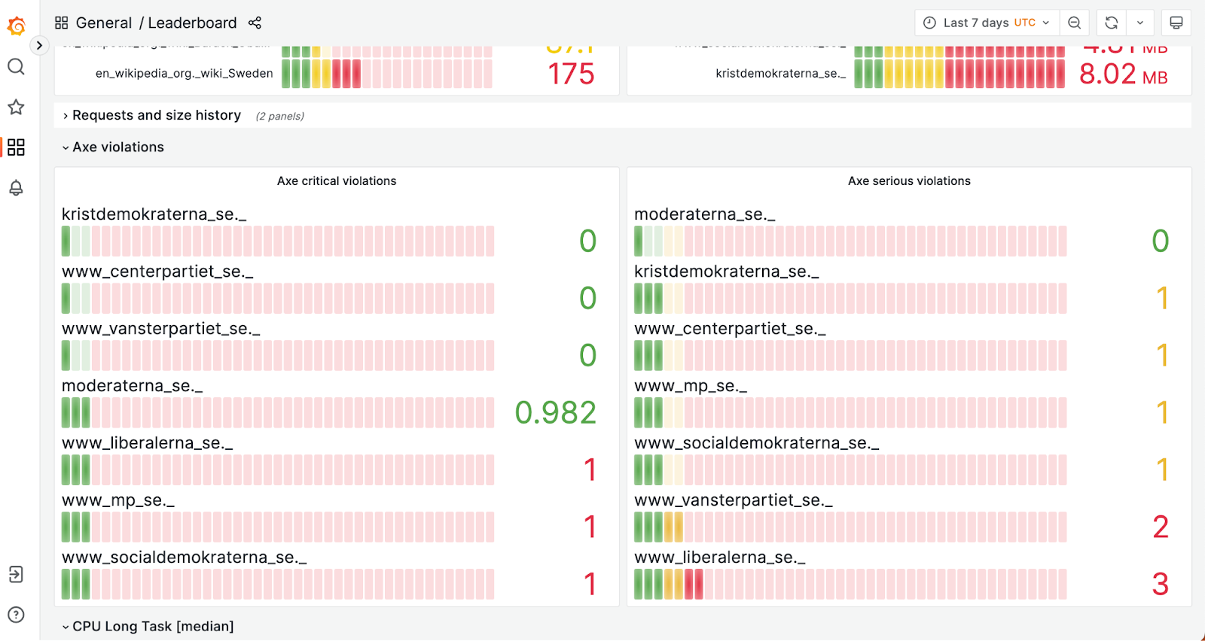1205x641 pixels.
Task: Click www_centerpartiet_se._ label in critical violations
Action: pos(157,272)
